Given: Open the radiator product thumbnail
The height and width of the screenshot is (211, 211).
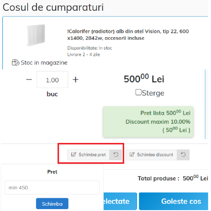Looking at the screenshot, I should tap(36, 35).
